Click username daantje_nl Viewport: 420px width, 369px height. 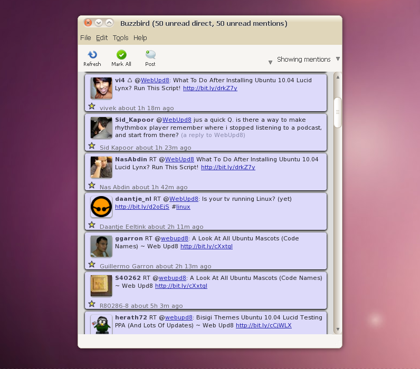(133, 199)
